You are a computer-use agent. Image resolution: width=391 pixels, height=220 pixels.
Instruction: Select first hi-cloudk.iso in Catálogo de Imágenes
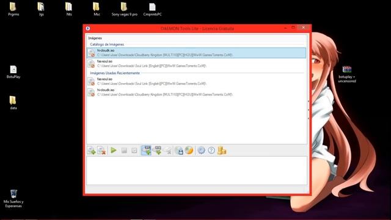coord(196,53)
